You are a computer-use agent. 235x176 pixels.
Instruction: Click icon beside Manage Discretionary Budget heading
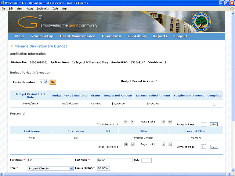click(x=12, y=47)
